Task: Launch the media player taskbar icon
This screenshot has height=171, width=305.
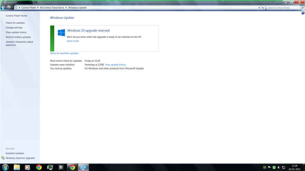Action: coord(27,167)
